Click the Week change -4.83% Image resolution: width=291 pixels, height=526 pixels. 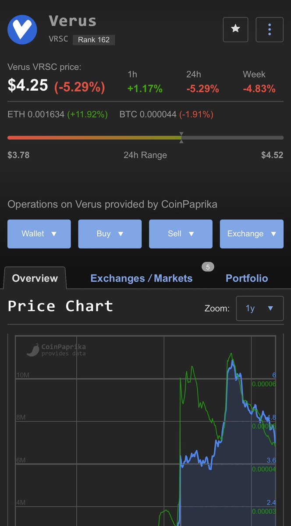(259, 89)
